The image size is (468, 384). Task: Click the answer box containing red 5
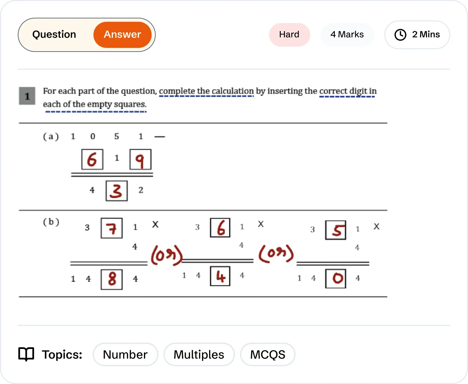(x=336, y=230)
